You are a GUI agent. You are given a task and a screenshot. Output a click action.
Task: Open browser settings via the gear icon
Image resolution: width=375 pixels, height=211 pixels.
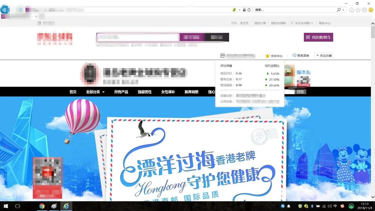(364, 10)
